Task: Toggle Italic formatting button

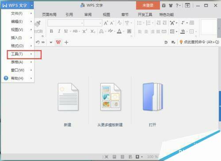Action: 59,31
